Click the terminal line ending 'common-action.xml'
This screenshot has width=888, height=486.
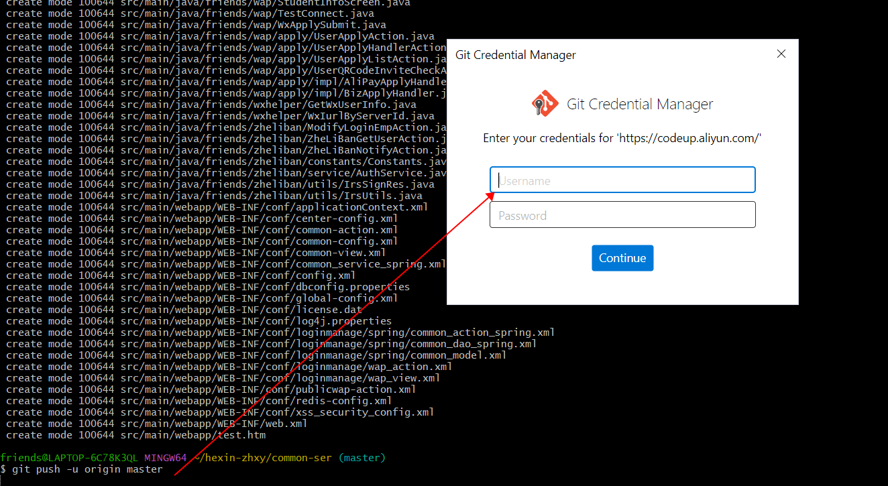pos(202,230)
